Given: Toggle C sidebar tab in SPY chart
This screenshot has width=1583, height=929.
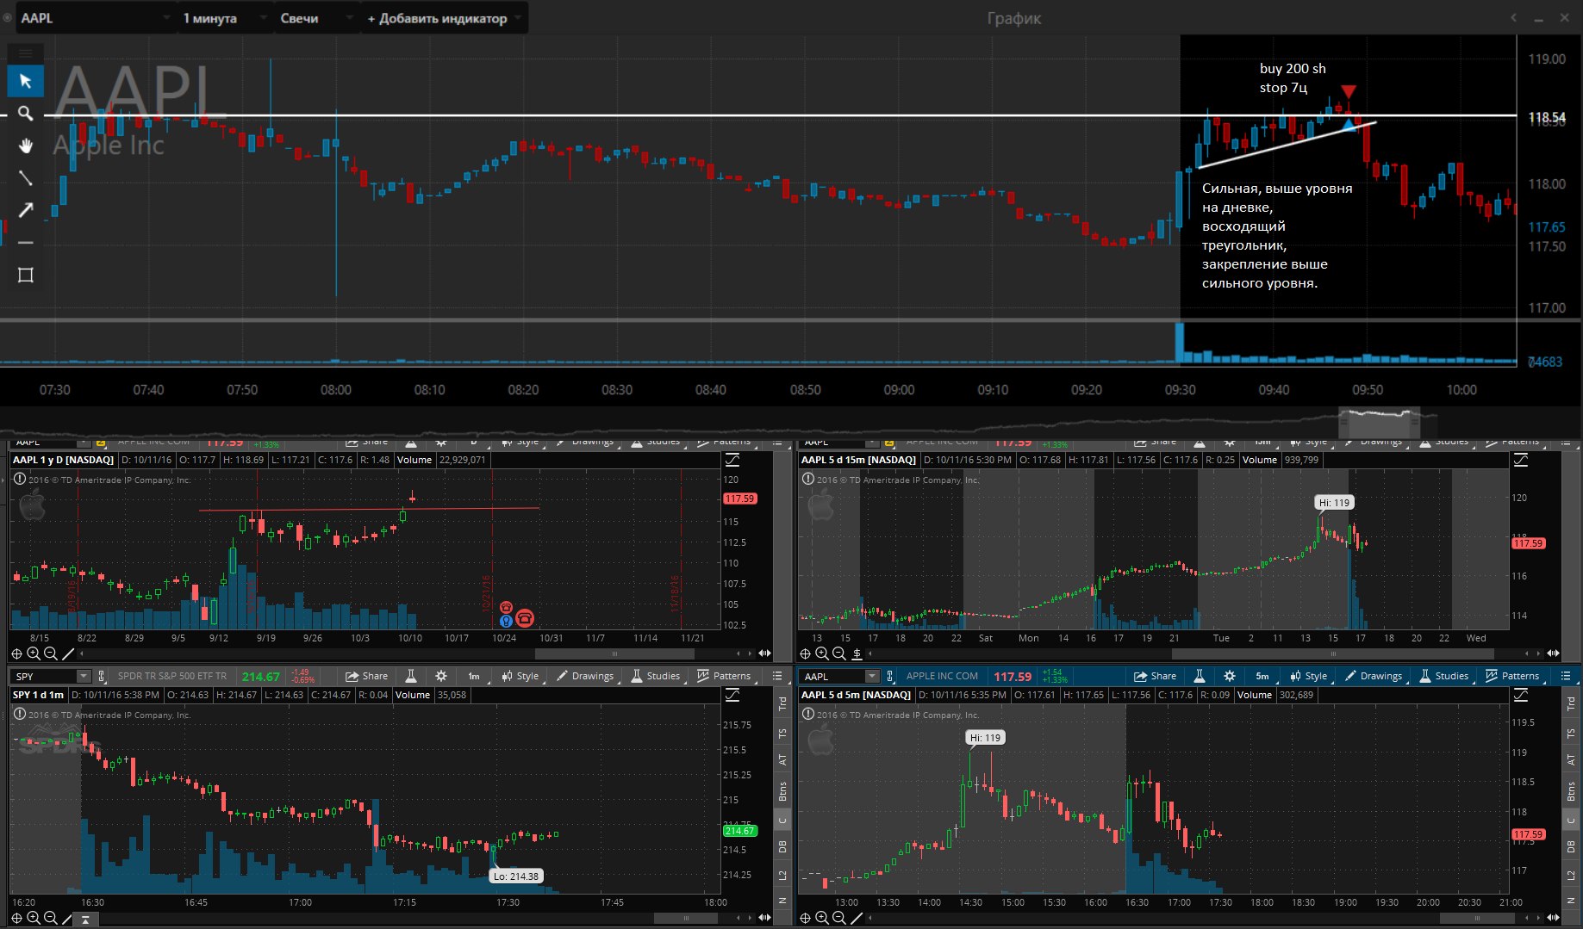Looking at the screenshot, I should (782, 820).
